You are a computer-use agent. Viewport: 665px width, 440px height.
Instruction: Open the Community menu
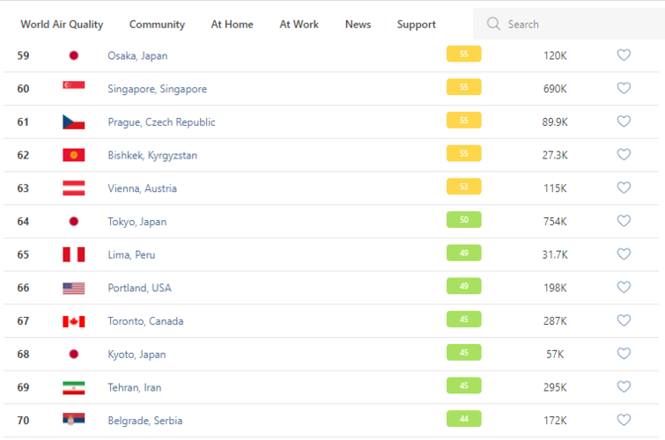157,25
